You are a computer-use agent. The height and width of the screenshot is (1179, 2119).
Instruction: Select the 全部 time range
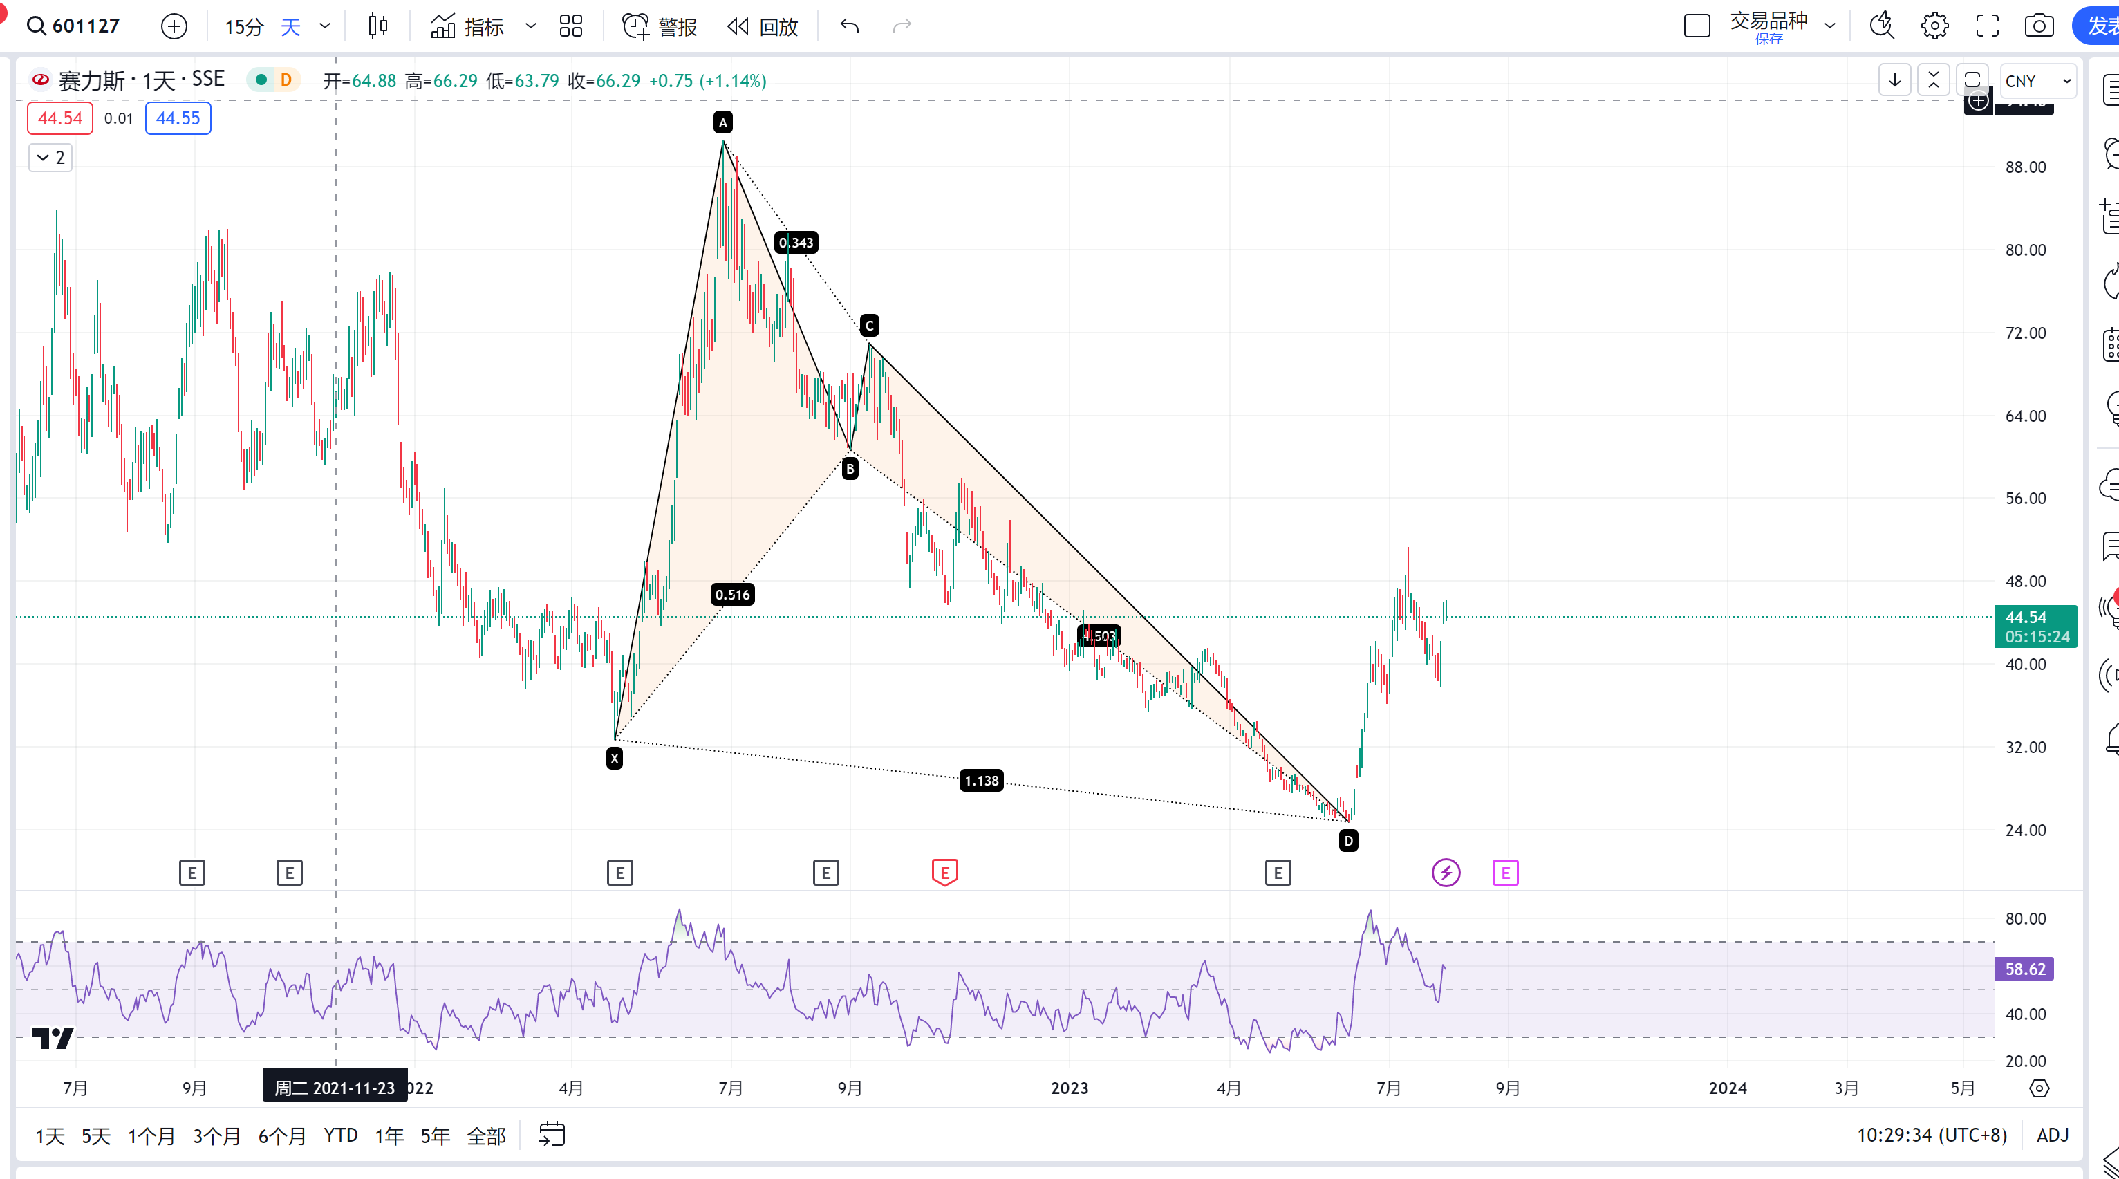pyautogui.click(x=486, y=1135)
